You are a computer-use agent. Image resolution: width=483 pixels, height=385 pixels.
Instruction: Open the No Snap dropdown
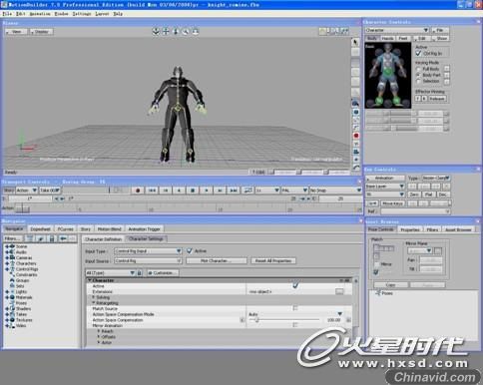[x=335, y=191]
